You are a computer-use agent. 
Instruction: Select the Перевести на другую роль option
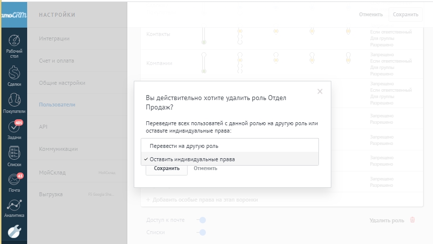184,146
